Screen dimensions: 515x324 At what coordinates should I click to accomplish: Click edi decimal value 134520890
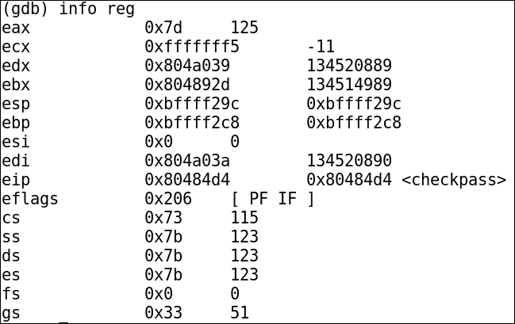click(349, 160)
